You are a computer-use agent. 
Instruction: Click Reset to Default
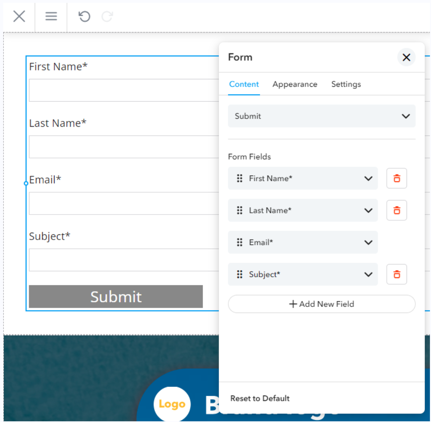click(260, 398)
